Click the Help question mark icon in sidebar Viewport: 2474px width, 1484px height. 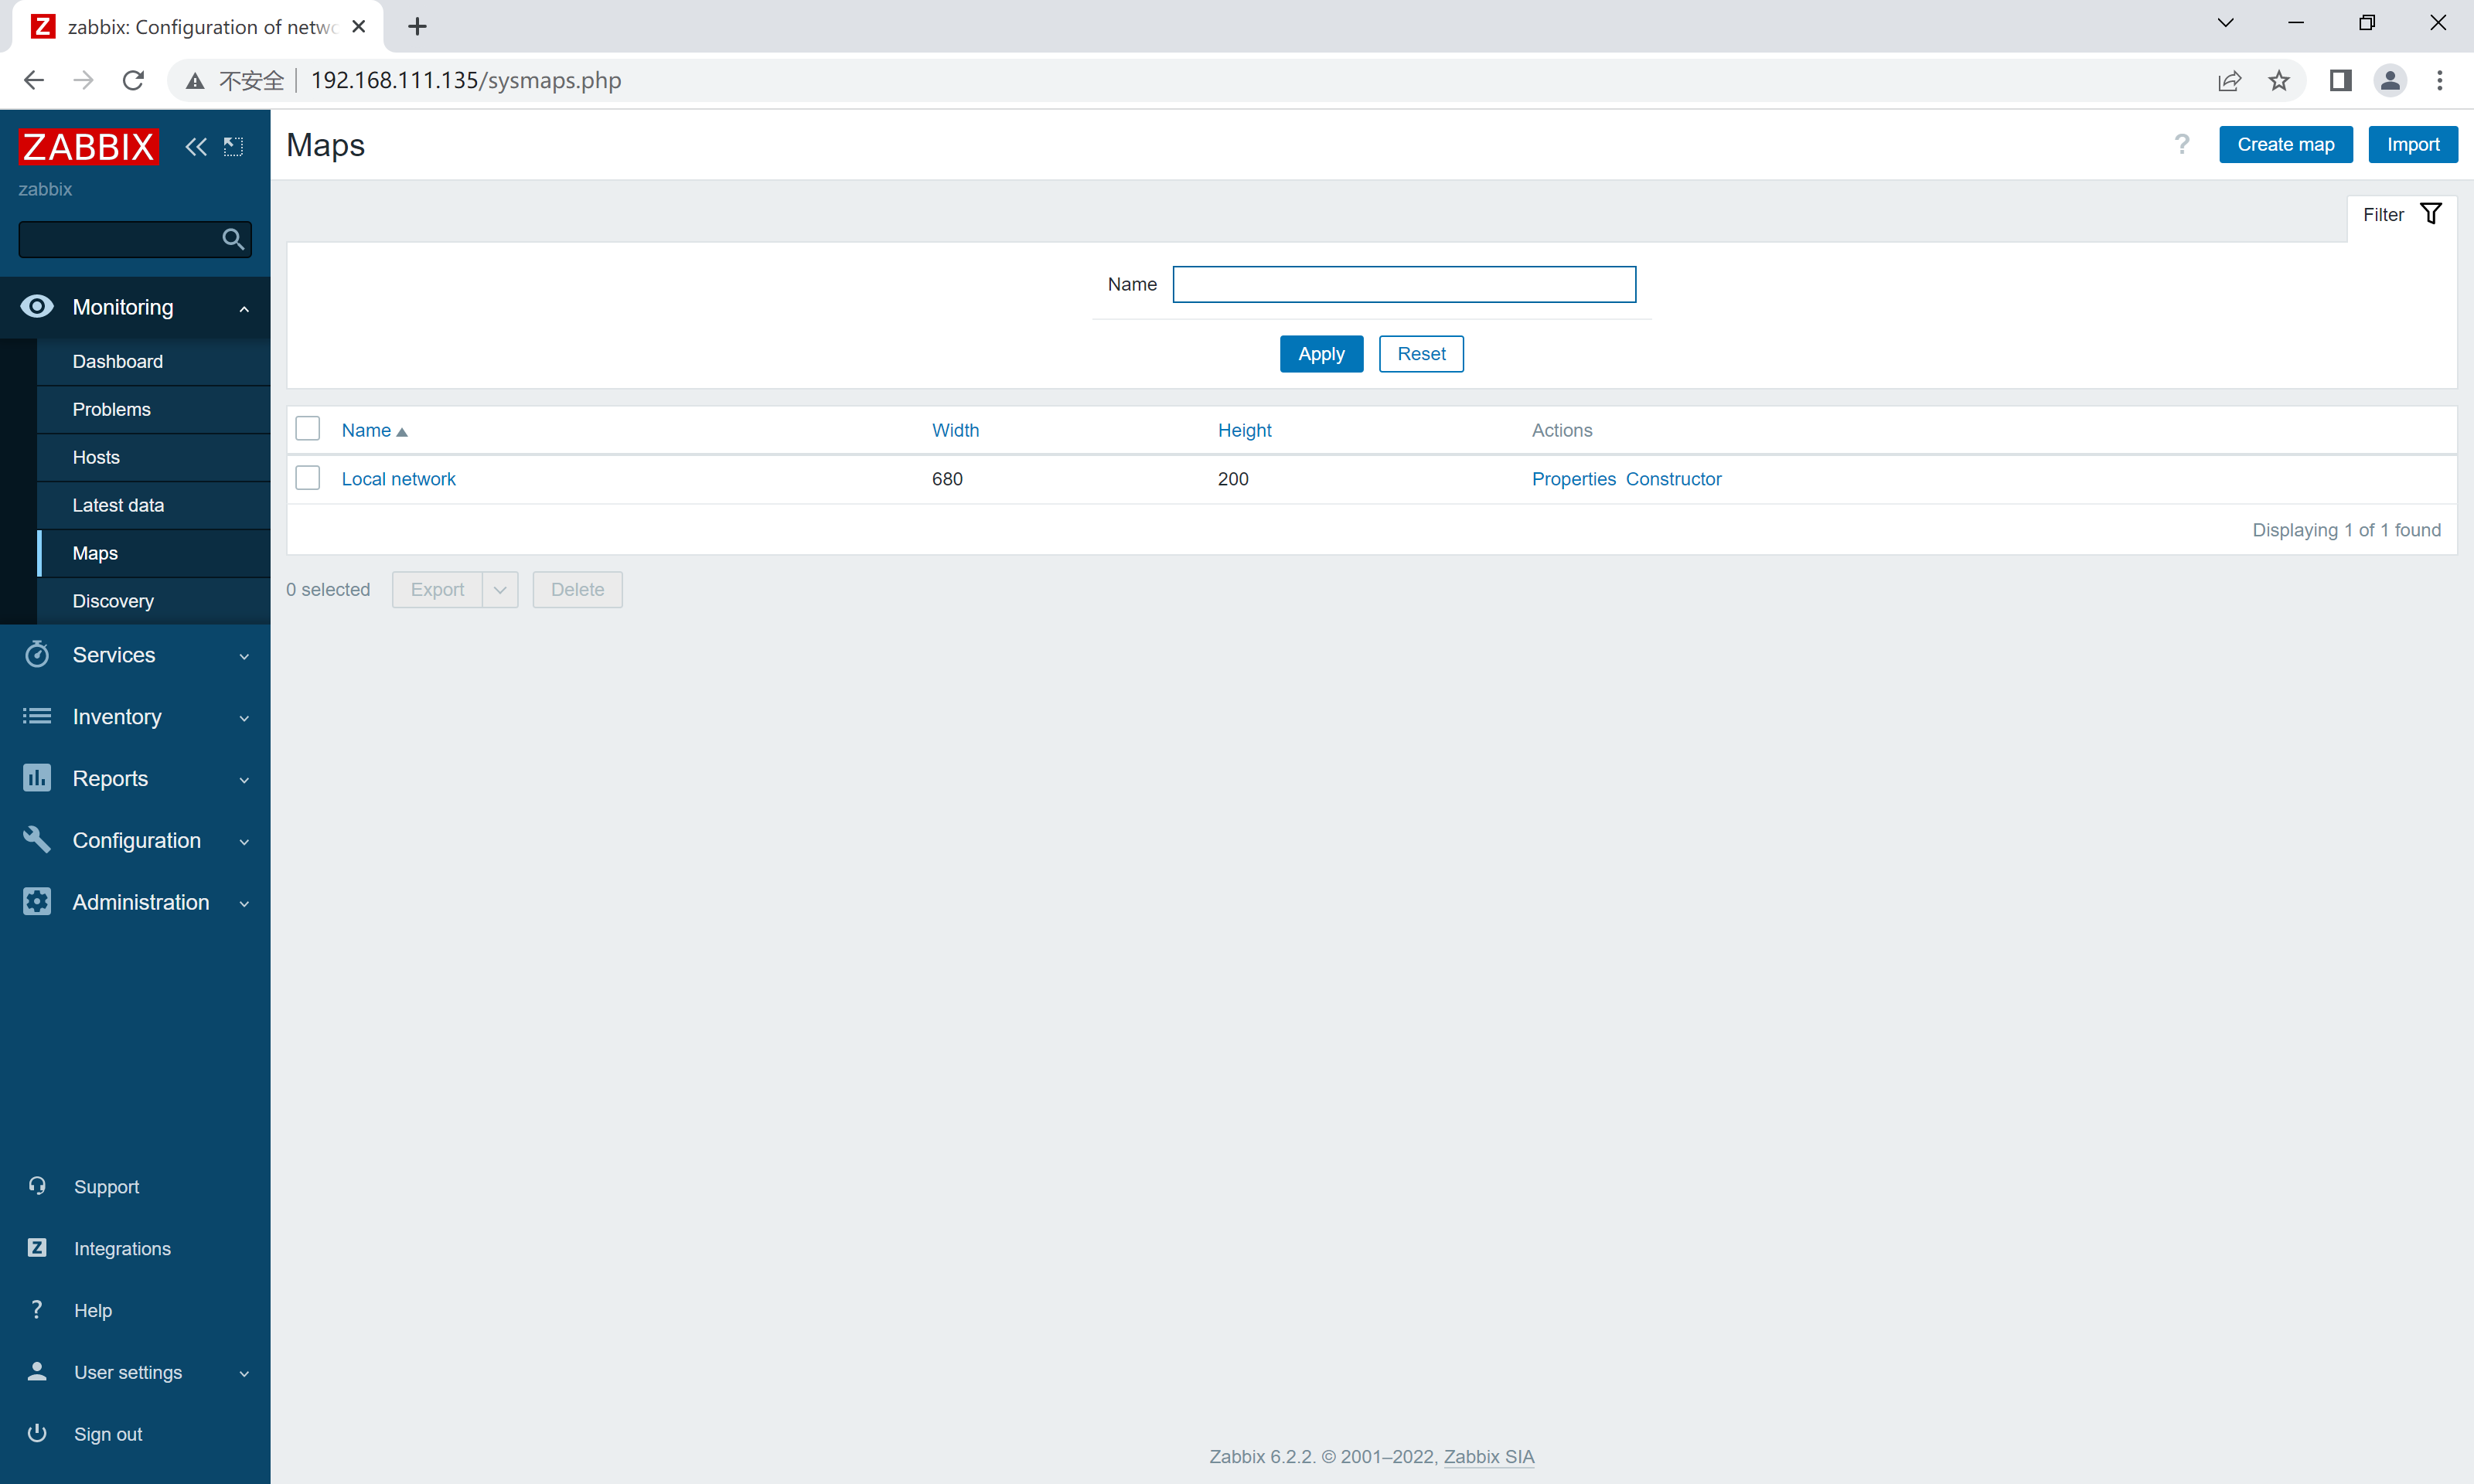[x=37, y=1310]
